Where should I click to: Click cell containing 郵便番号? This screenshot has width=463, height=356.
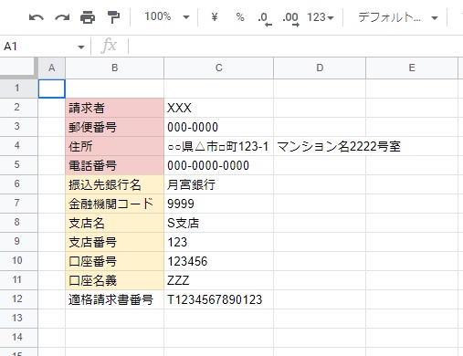(x=114, y=127)
